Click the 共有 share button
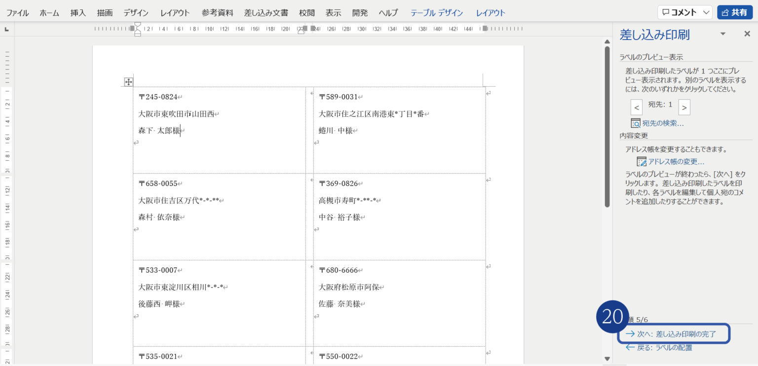 coord(734,12)
